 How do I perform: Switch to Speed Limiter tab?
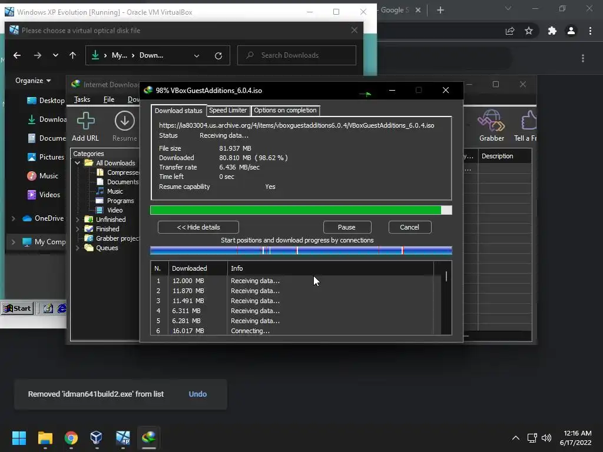pyautogui.click(x=228, y=110)
